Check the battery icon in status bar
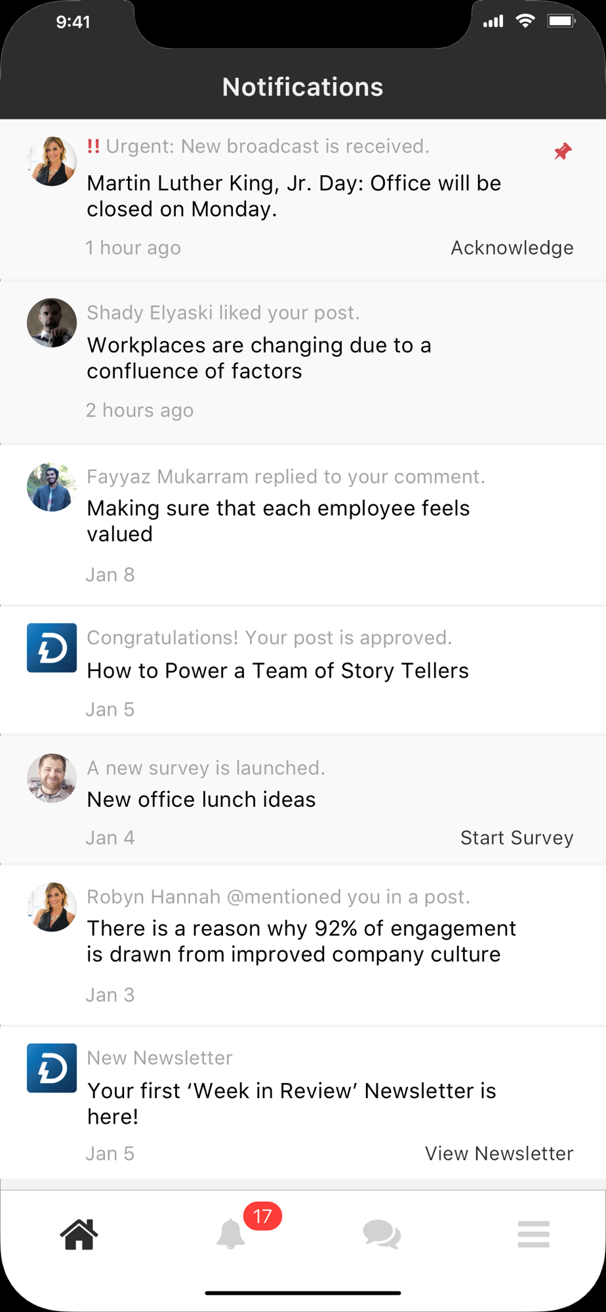The width and height of the screenshot is (606, 1312). click(x=561, y=22)
